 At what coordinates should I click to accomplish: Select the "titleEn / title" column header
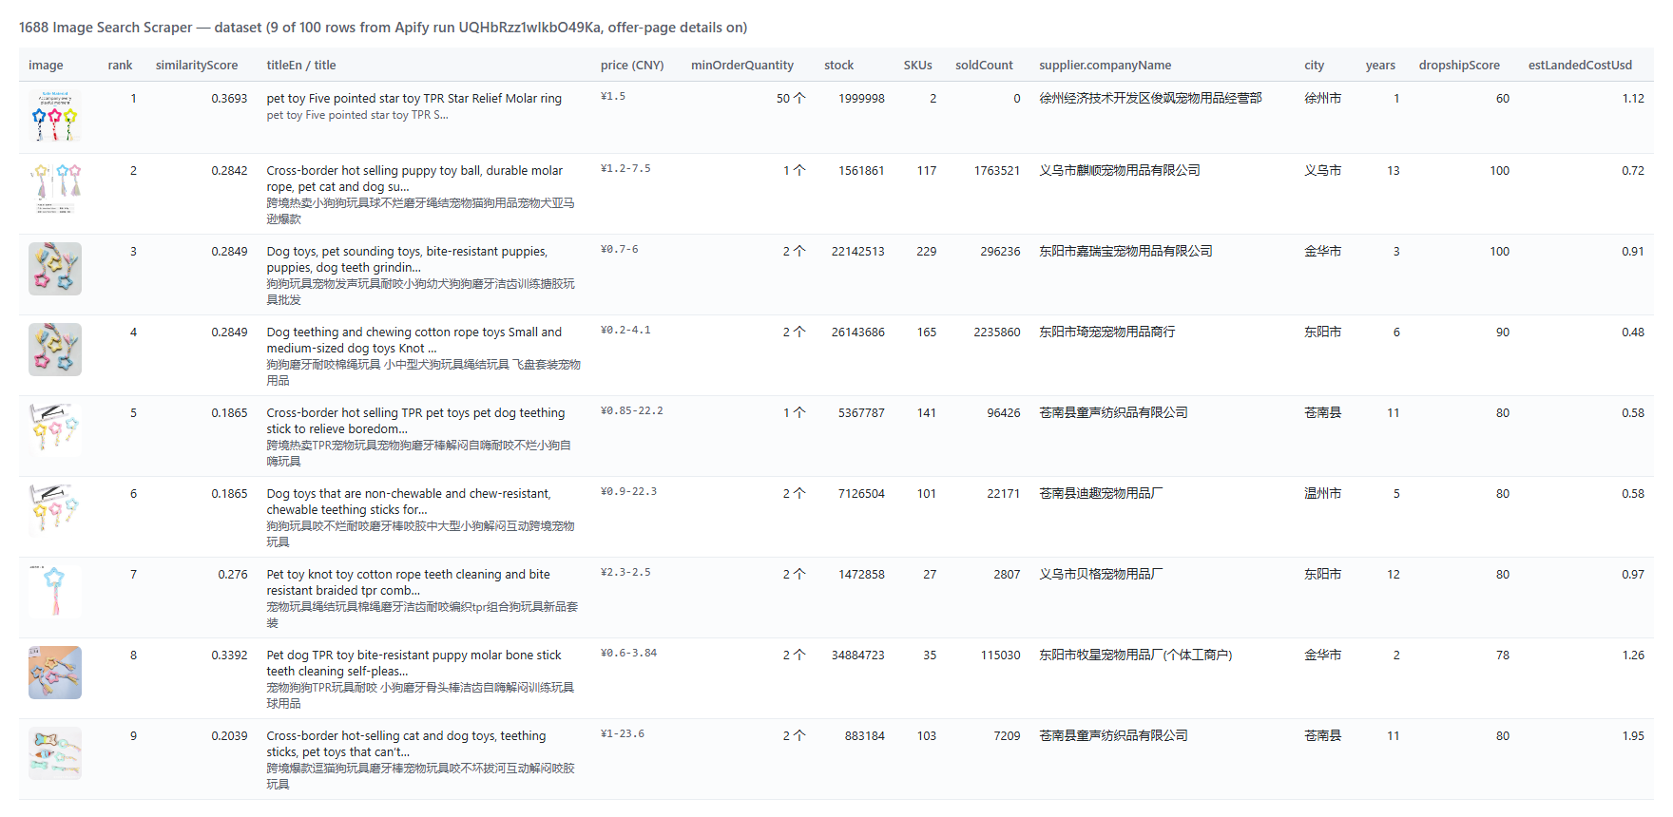pyautogui.click(x=301, y=66)
